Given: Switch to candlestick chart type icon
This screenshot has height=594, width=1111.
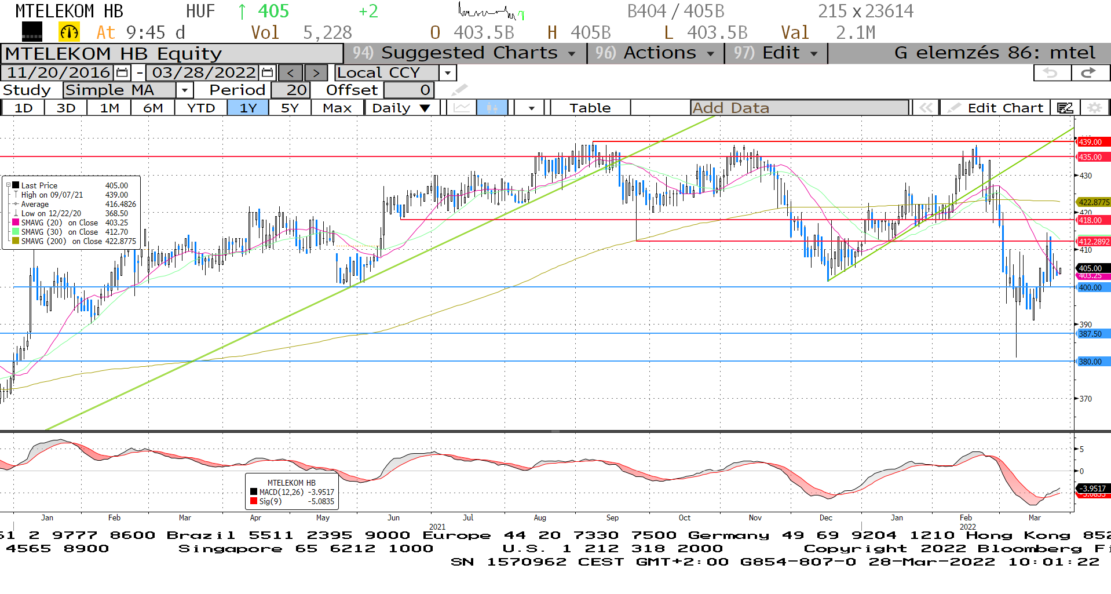Looking at the screenshot, I should click(x=492, y=108).
